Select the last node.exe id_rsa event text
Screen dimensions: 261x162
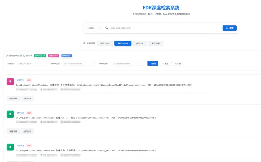86,150
